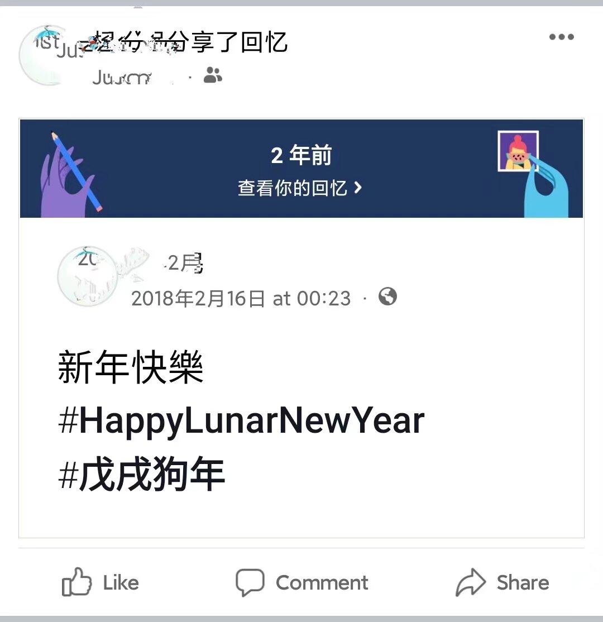Click the friends audience icon under poster name
603x622 pixels.
click(213, 75)
